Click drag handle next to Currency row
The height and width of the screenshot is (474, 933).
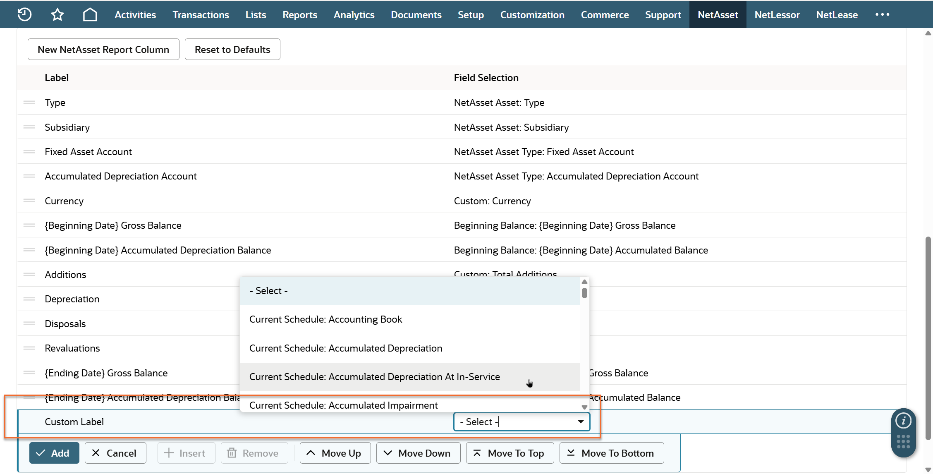[x=29, y=201]
